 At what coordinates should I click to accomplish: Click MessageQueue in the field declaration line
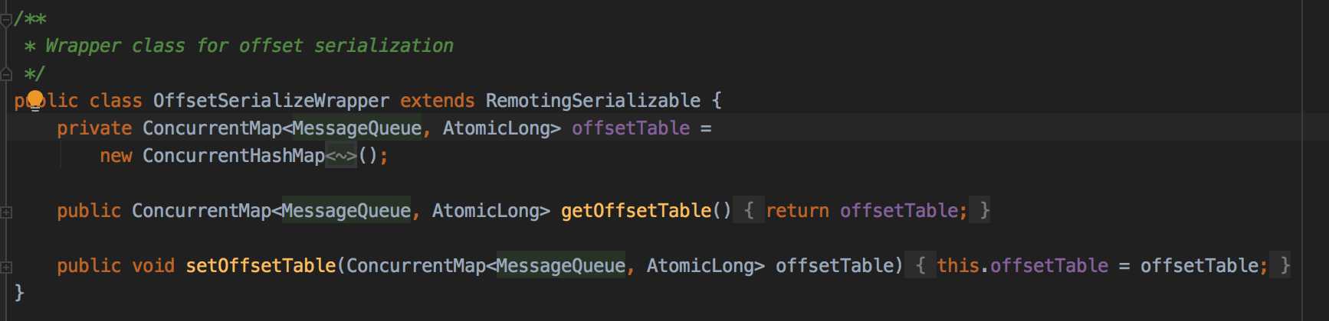pos(357,128)
